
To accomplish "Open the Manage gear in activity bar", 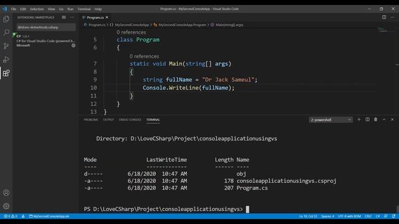I will point(6,206).
